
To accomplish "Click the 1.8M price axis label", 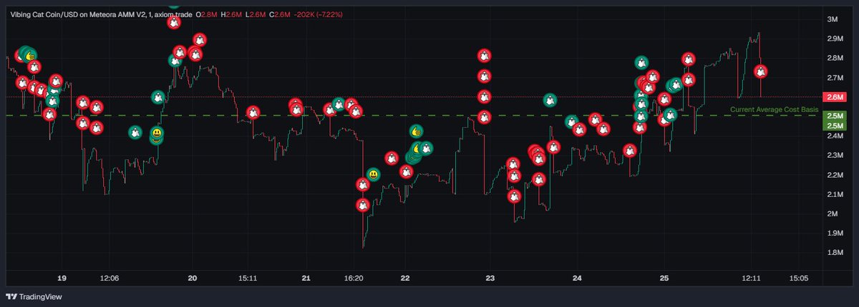I will [834, 252].
